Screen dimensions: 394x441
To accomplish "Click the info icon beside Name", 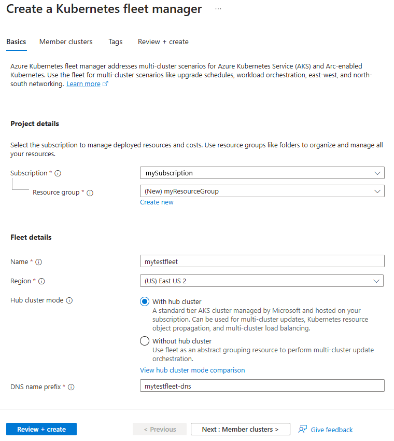I will 39,262.
